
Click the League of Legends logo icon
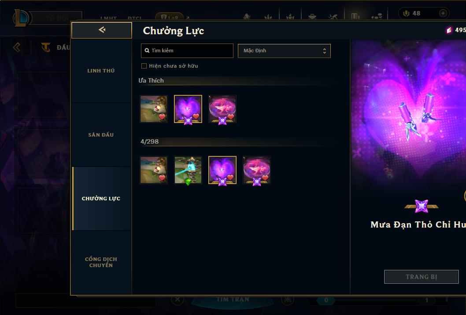(21, 18)
